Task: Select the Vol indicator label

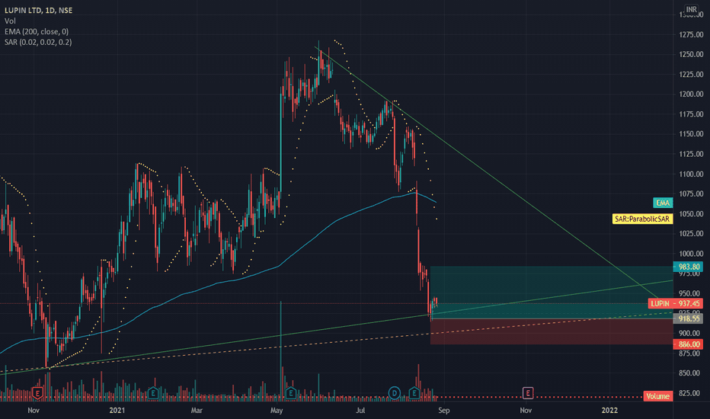Action: click(10, 21)
